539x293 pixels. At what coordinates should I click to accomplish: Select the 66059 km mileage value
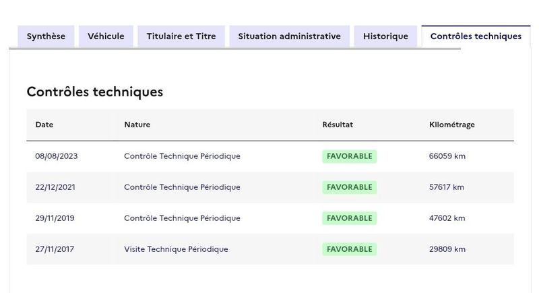[x=447, y=156]
